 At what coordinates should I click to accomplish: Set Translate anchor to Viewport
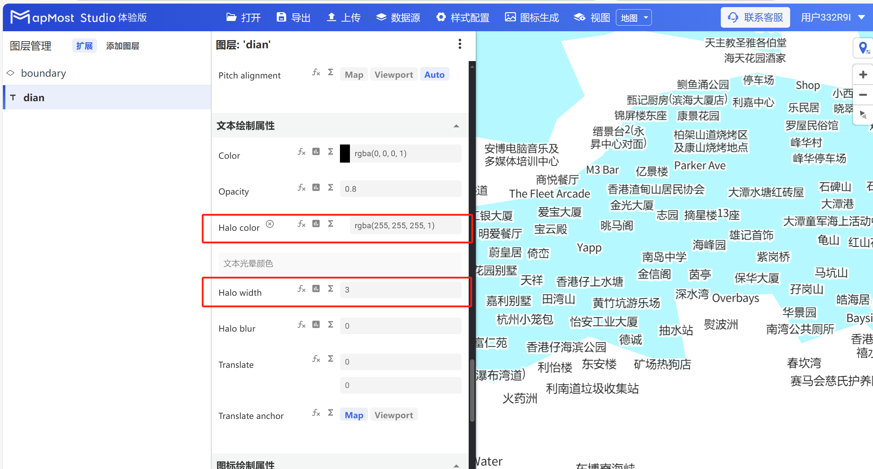pyautogui.click(x=393, y=415)
